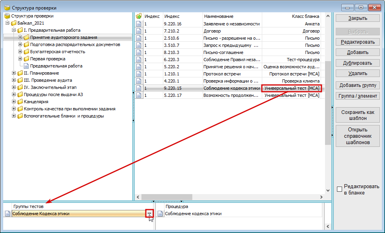Expand Первая проверка node
This screenshot has height=233, width=385.
(x=20, y=59)
